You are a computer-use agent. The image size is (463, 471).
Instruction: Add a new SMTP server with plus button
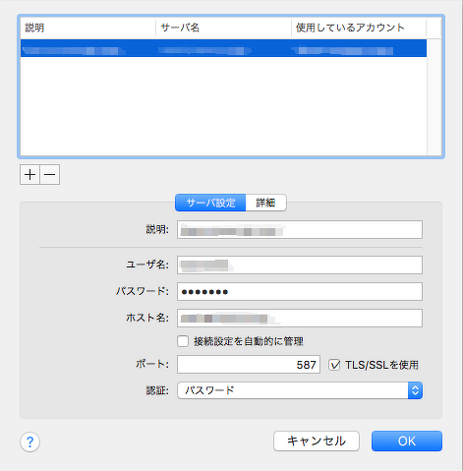pos(29,175)
